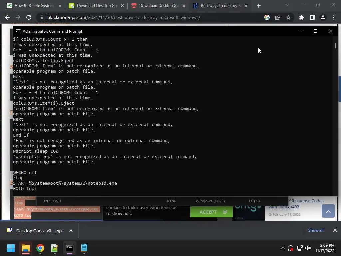Open Windows Start menu
This screenshot has height=256, width=341.
pyautogui.click(x=11, y=248)
